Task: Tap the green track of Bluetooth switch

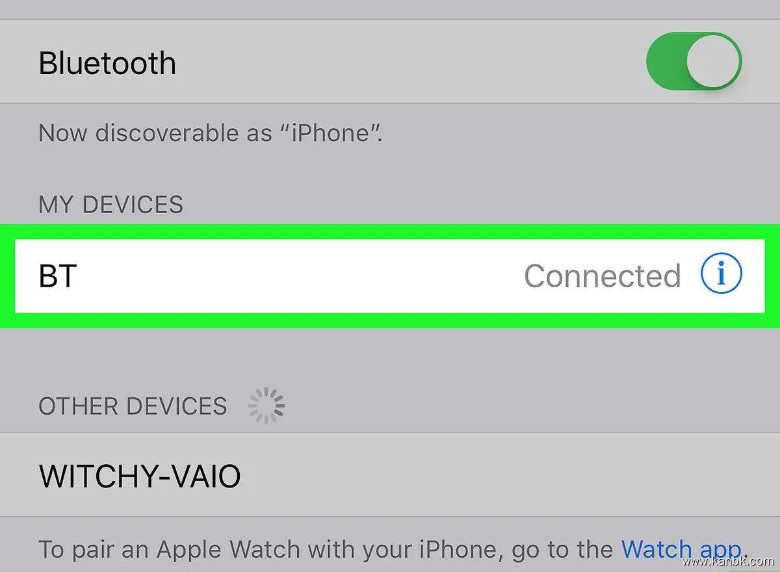Action: pyautogui.click(x=664, y=61)
